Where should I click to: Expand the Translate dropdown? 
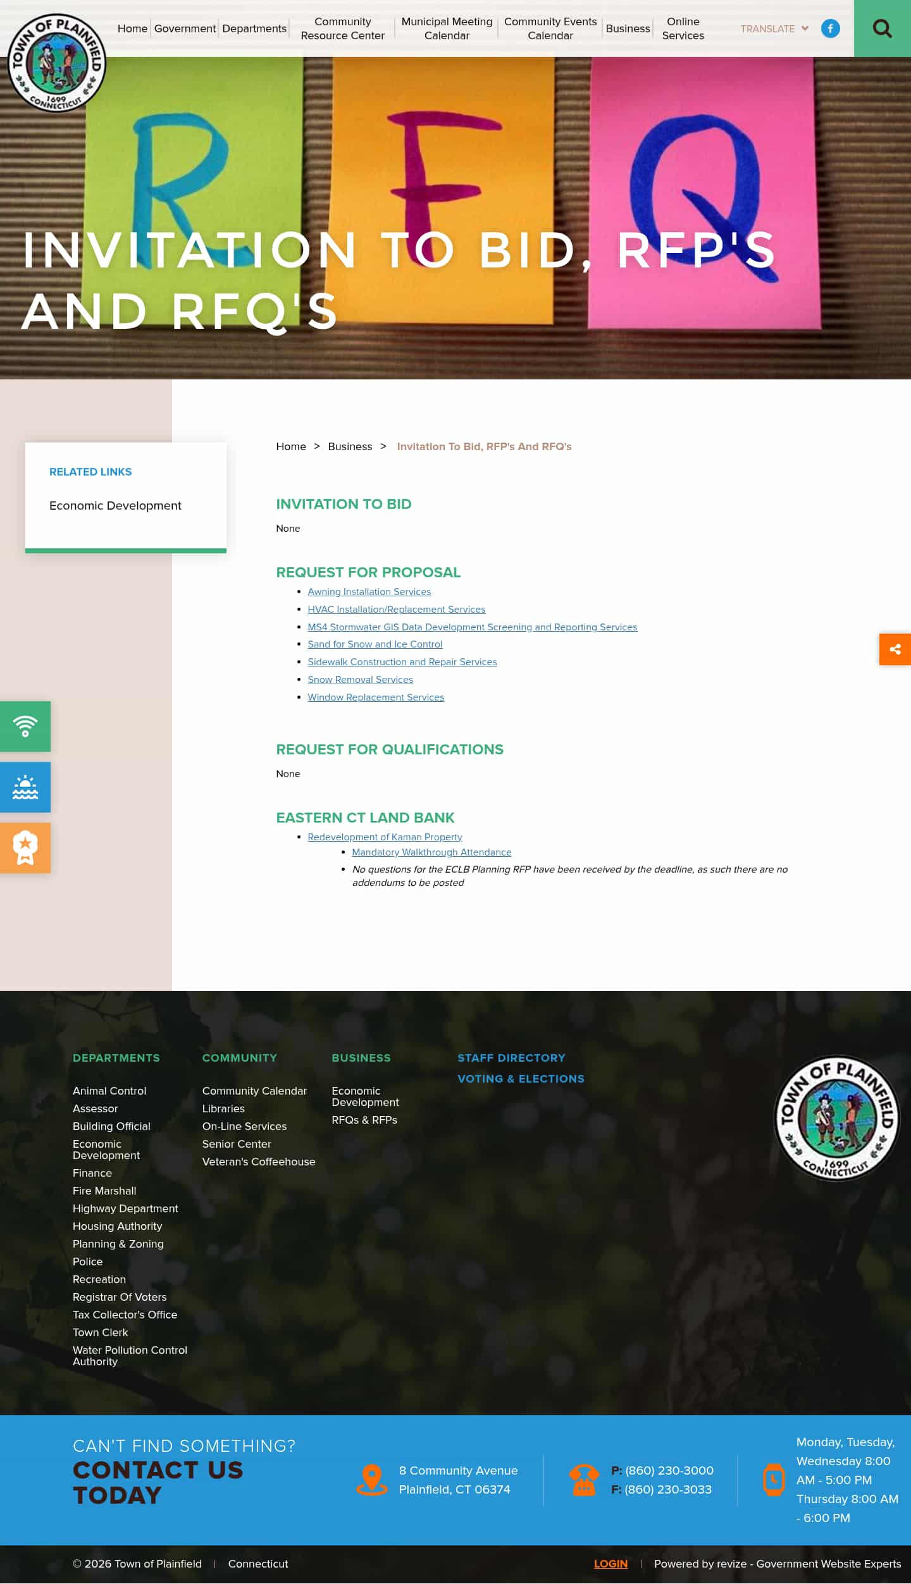click(774, 28)
